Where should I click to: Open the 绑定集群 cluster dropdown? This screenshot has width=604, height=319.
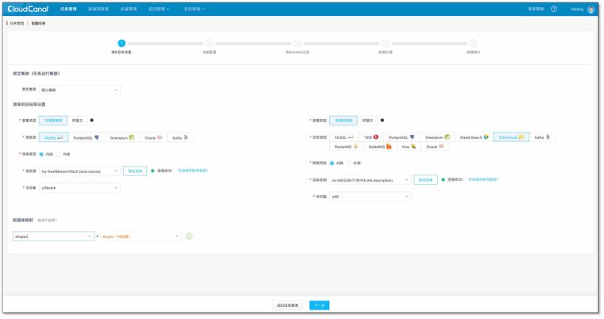point(79,90)
